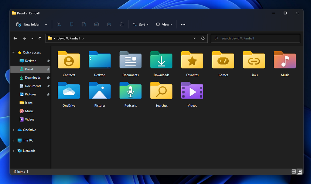Click the Copy icon in toolbar

[71, 24]
